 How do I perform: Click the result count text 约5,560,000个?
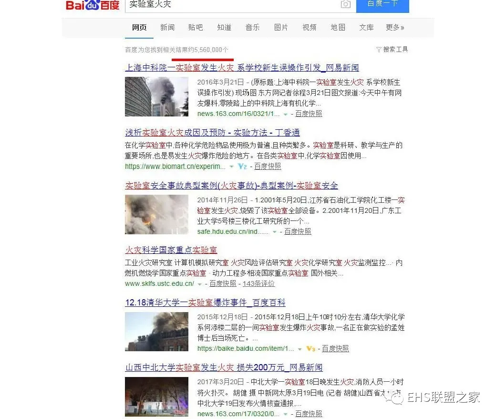[x=208, y=50]
